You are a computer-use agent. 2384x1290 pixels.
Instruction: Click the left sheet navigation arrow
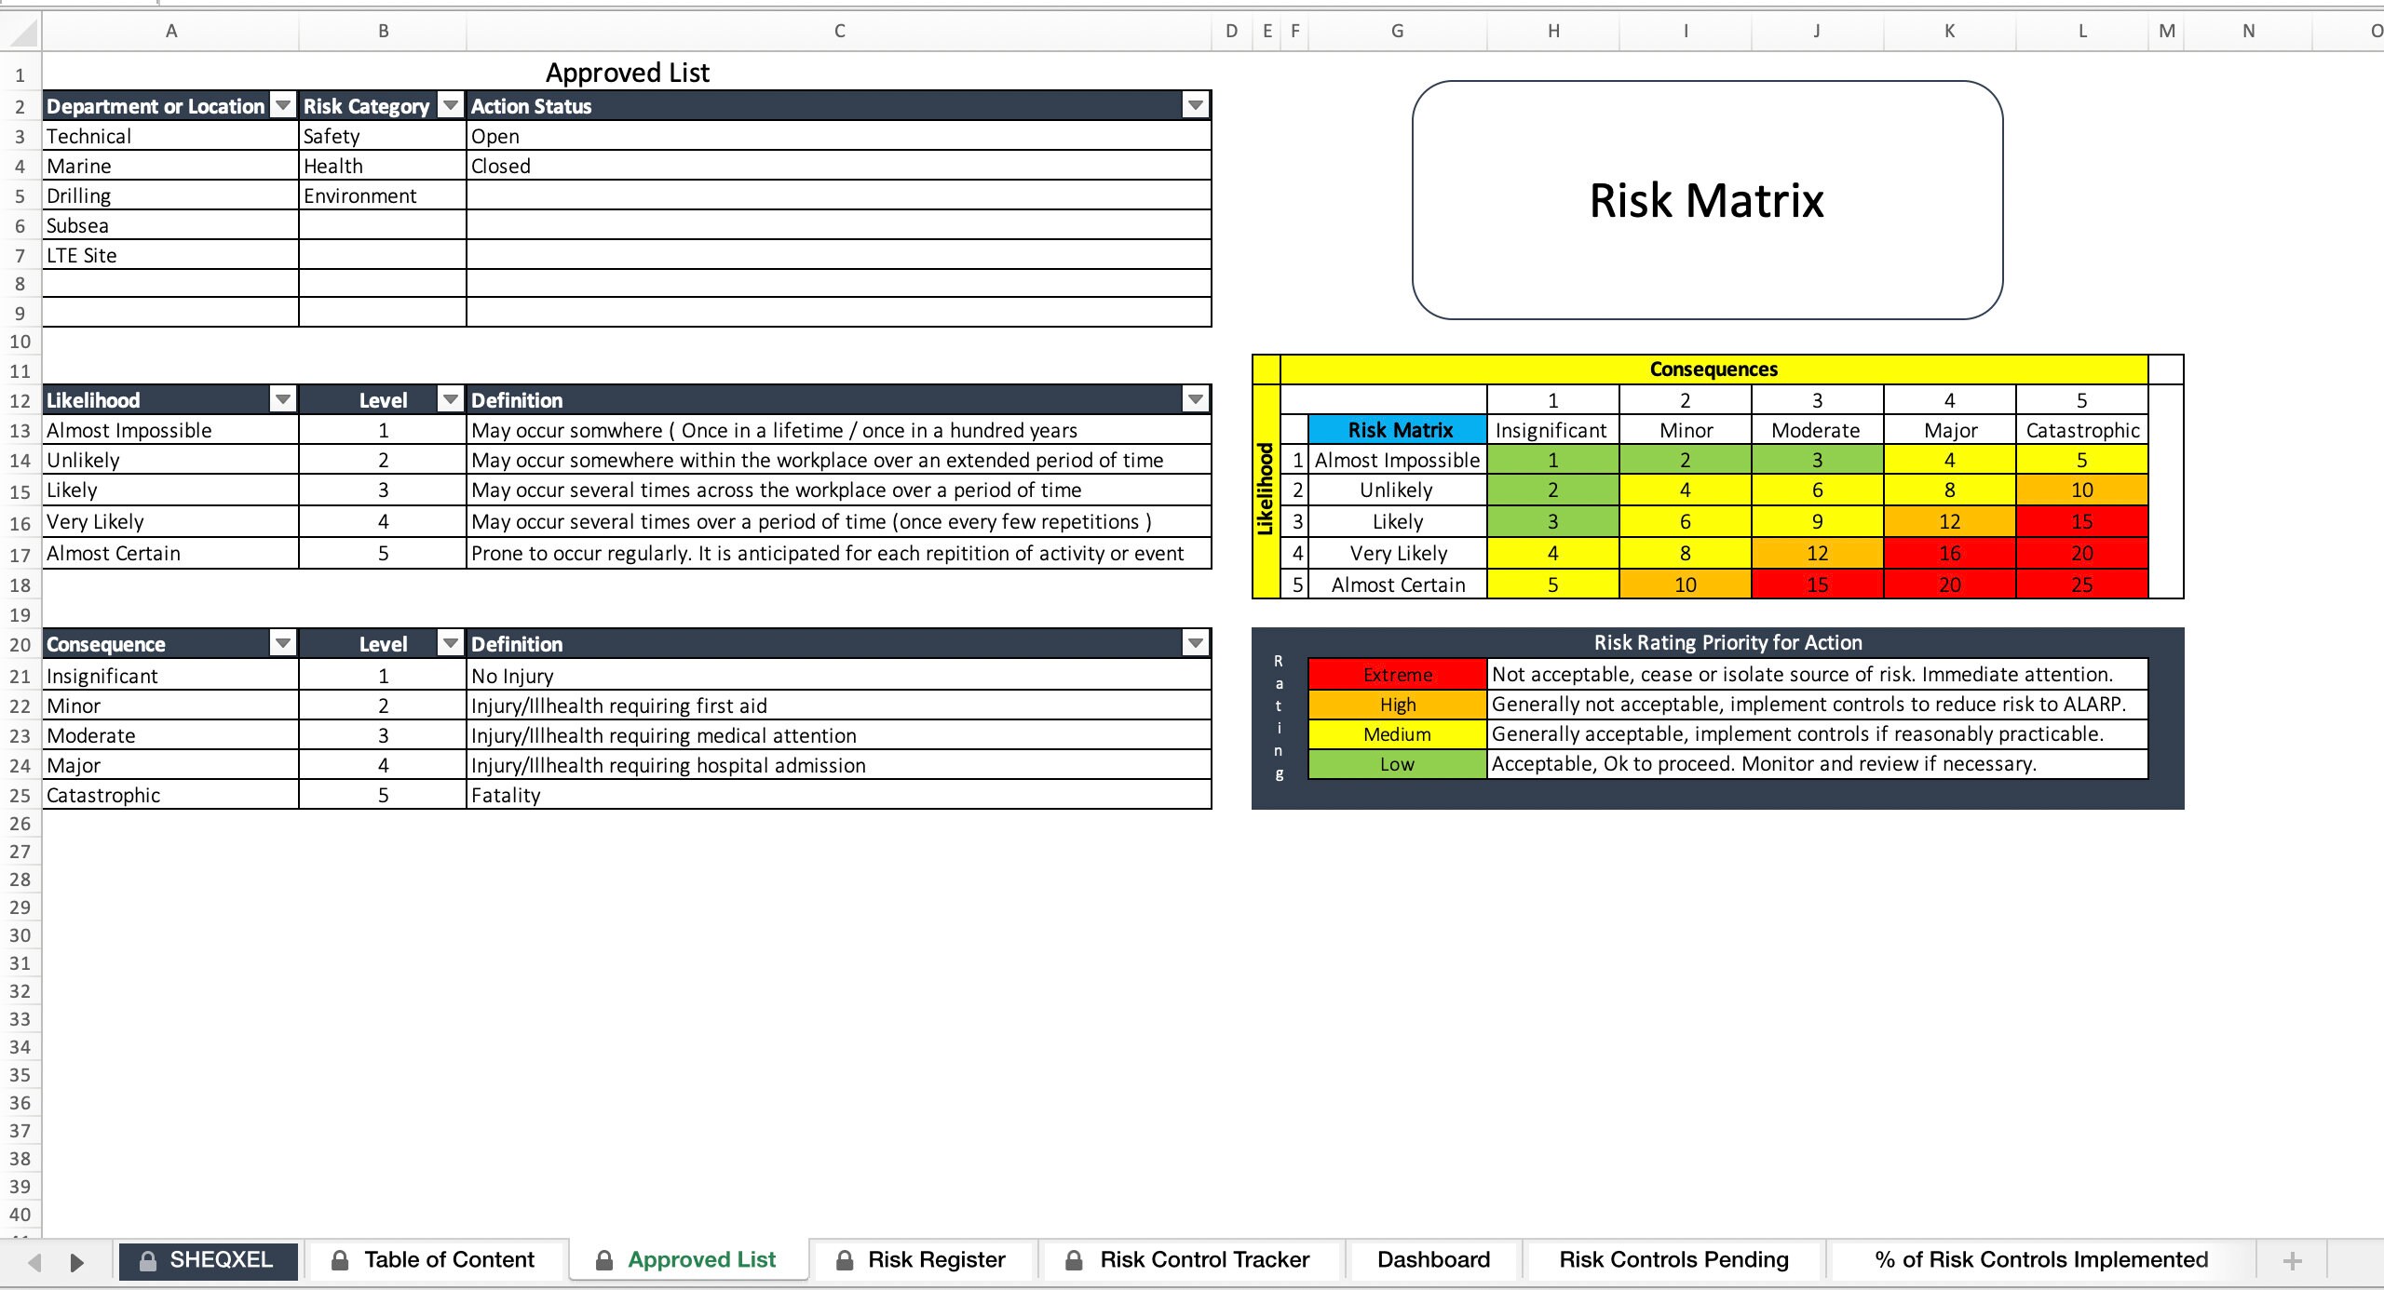click(x=35, y=1262)
